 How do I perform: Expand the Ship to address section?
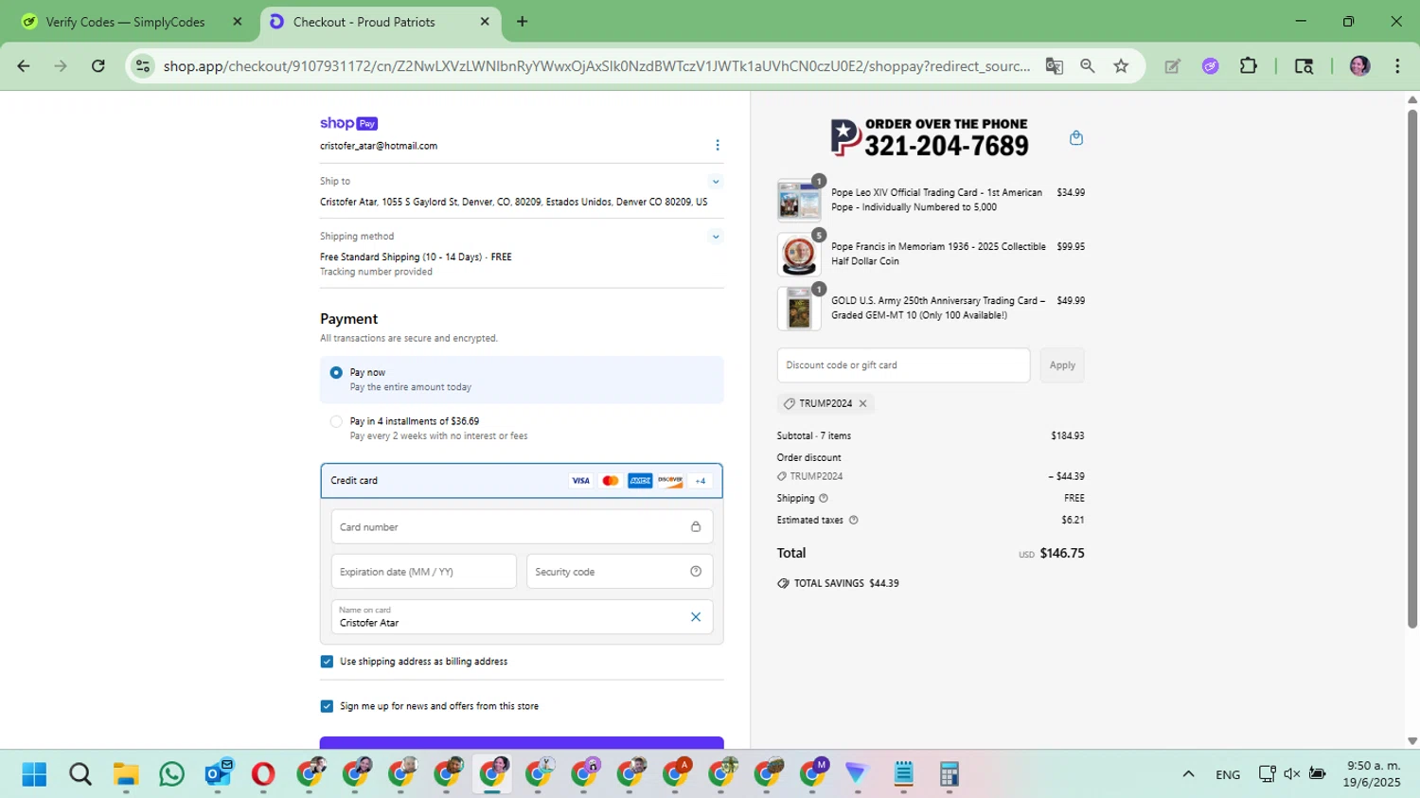click(716, 182)
